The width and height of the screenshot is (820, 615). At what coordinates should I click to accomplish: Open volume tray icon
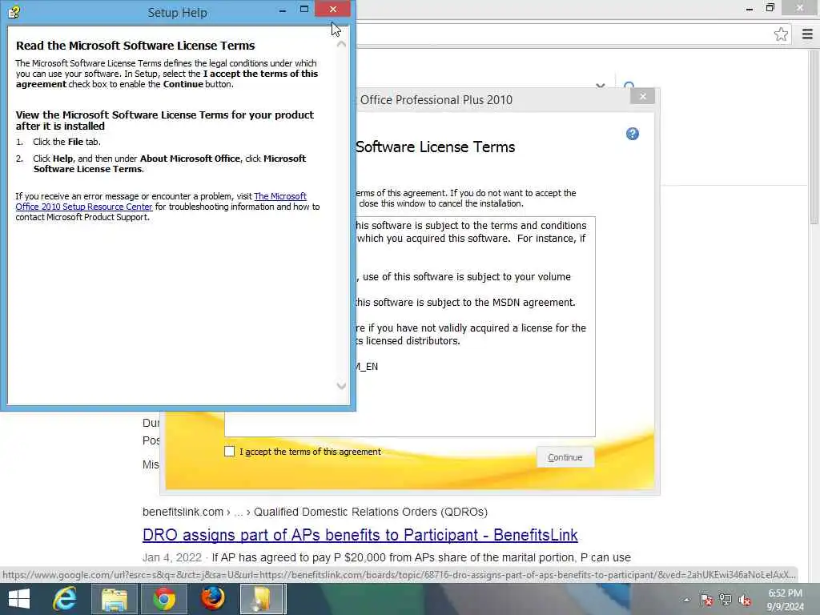[x=745, y=600]
